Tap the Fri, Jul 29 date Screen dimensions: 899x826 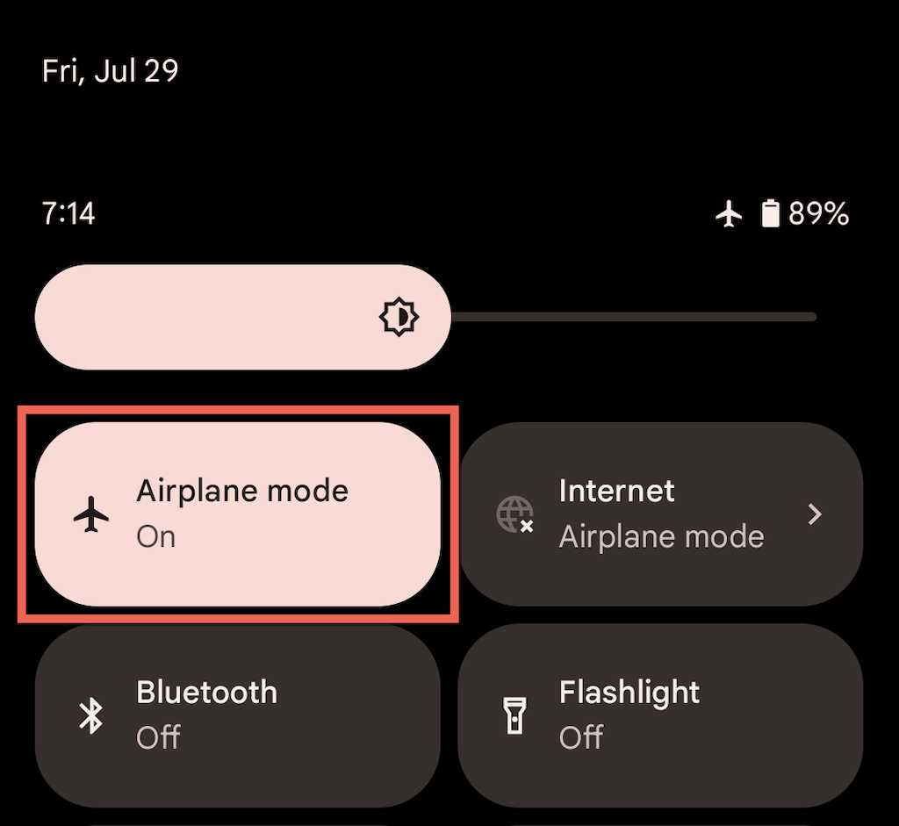click(x=110, y=71)
